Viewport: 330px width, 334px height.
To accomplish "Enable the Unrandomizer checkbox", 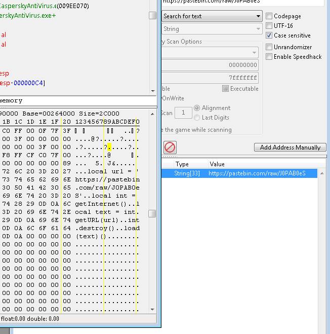I will coord(269,47).
